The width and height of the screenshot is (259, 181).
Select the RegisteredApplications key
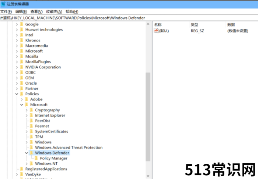pos(46,169)
